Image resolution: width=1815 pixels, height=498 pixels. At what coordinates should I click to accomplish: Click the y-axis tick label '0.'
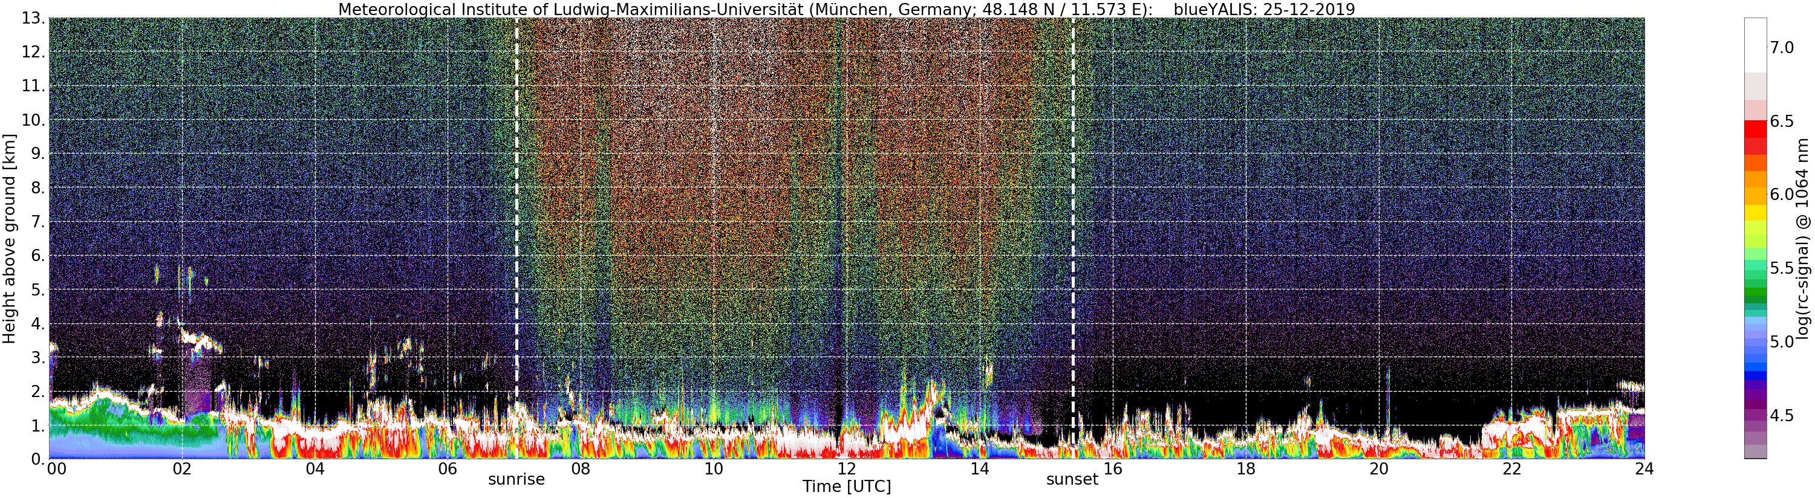pyautogui.click(x=38, y=459)
